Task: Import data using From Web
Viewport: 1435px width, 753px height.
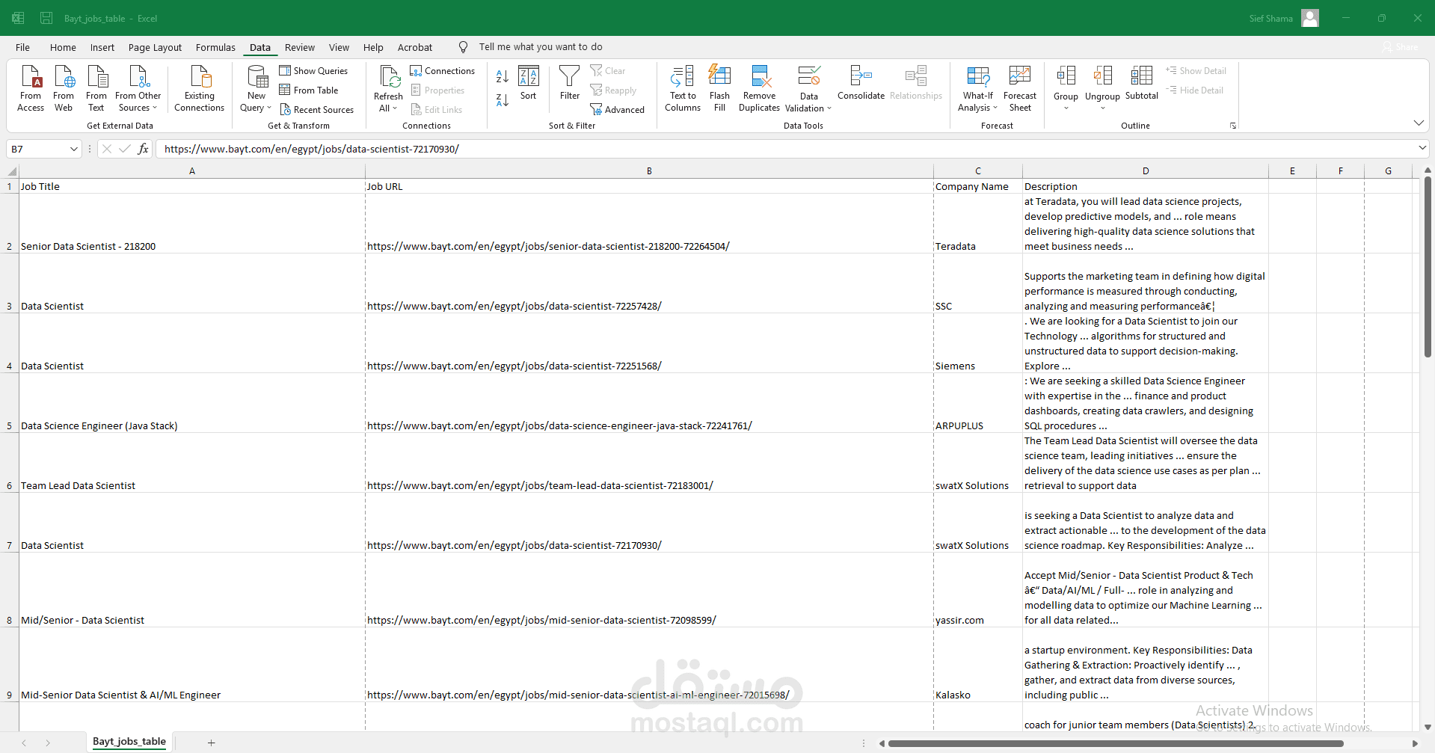Action: click(64, 88)
